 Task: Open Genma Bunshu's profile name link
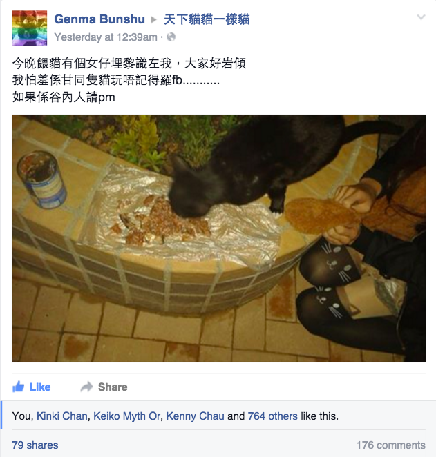point(99,19)
